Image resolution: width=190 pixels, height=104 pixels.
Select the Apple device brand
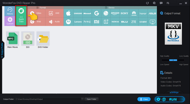tap(68, 13)
